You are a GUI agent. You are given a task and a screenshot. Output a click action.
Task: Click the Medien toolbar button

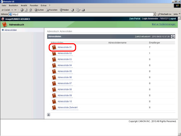[x=64, y=10]
